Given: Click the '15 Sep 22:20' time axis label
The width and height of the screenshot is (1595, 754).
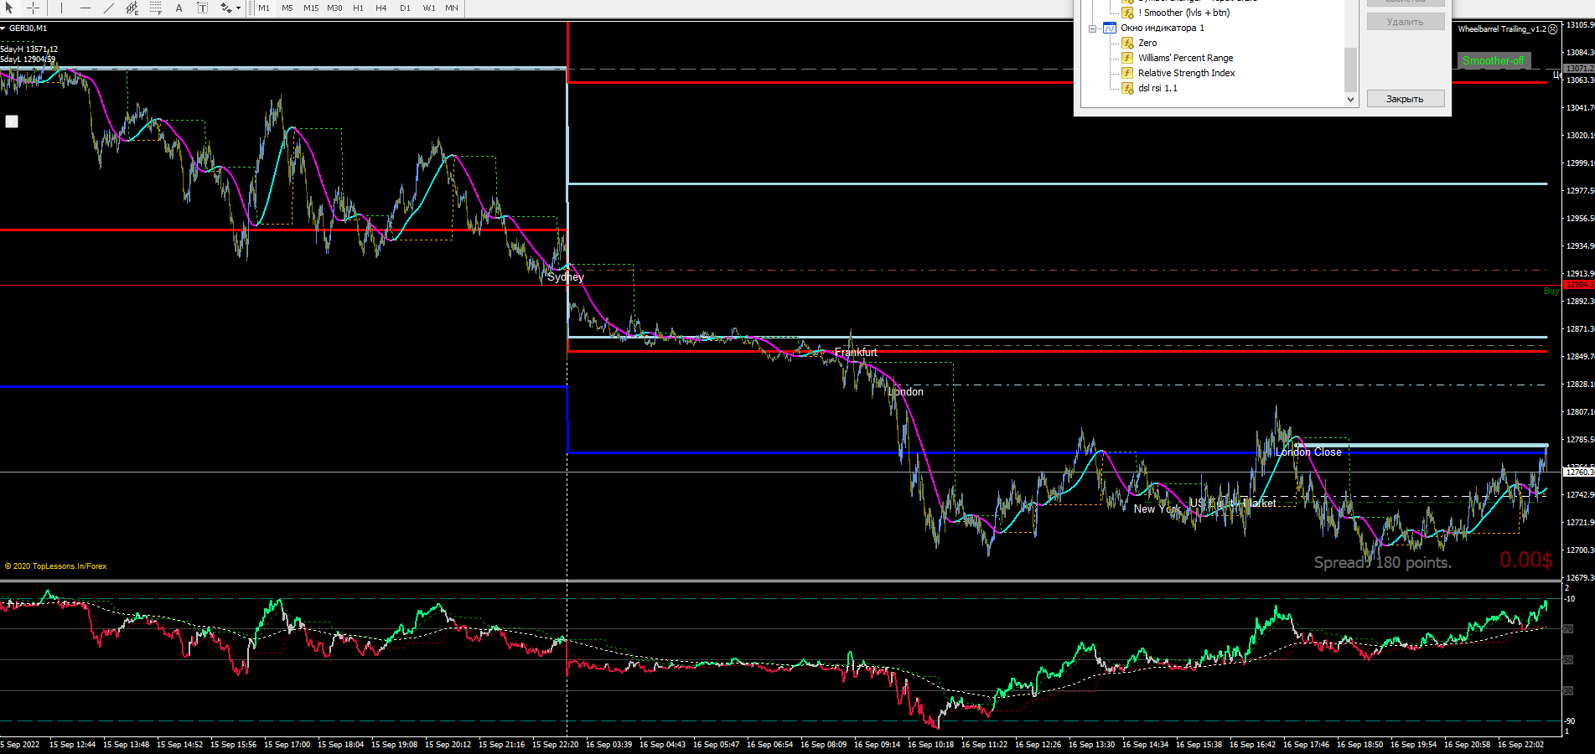Looking at the screenshot, I should (x=556, y=744).
